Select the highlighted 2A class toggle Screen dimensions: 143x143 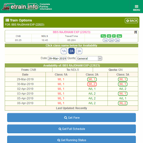coord(71,51)
